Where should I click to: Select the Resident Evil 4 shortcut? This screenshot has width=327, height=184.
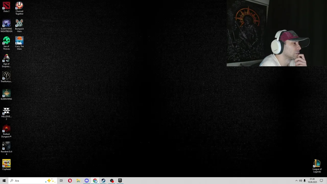pos(6,149)
